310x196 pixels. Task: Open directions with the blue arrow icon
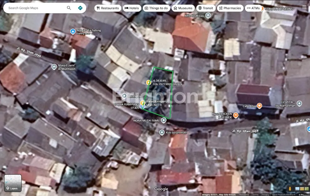click(x=80, y=8)
